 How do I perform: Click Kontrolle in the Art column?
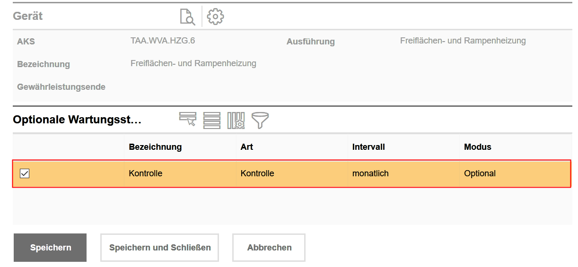pyautogui.click(x=257, y=173)
